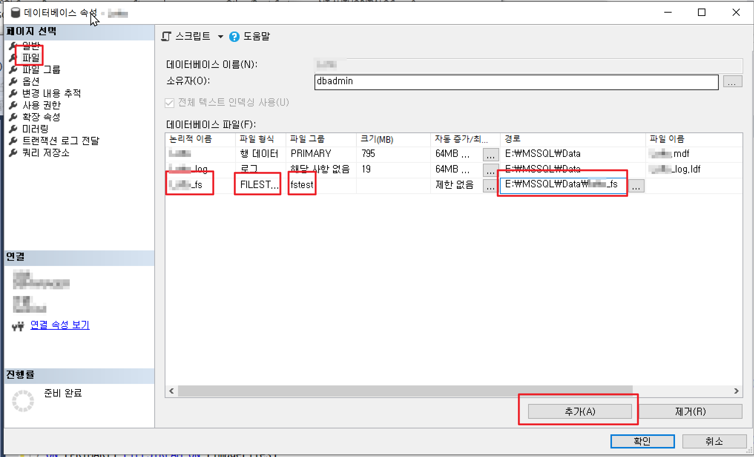Open the 트랜잭션 로그 전달 page
Image resolution: width=754 pixels, height=457 pixels.
pos(61,141)
